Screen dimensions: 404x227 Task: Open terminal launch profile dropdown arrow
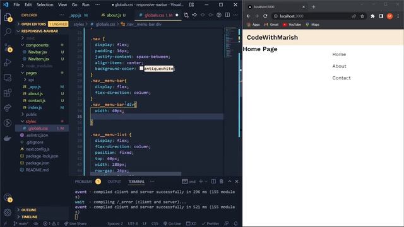206,182
